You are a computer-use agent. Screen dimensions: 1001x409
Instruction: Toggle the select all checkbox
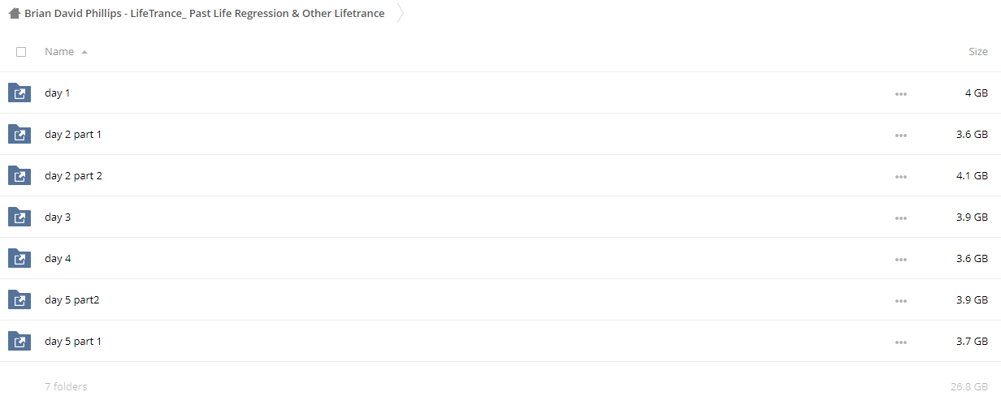tap(21, 52)
